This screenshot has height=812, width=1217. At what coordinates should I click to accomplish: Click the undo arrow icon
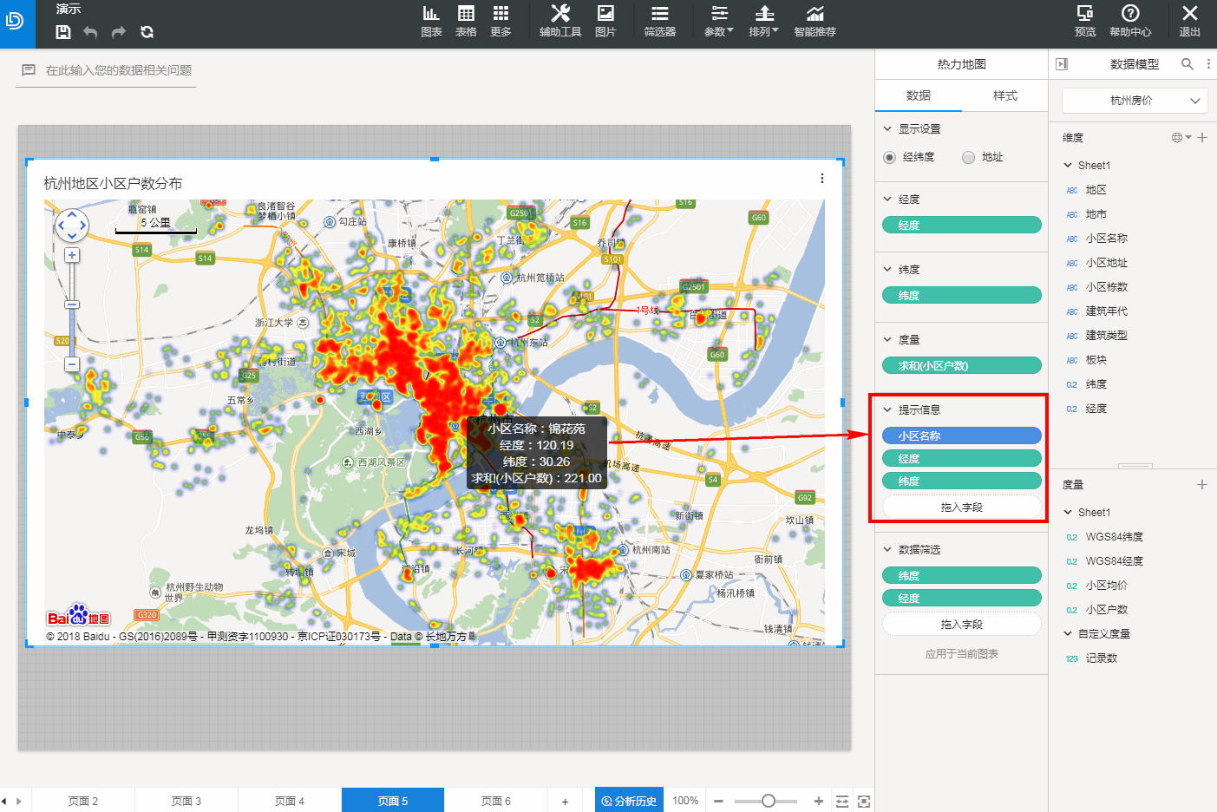click(x=90, y=32)
